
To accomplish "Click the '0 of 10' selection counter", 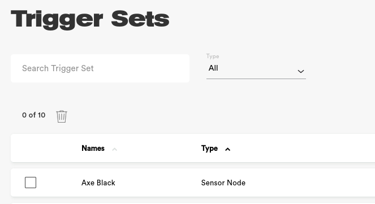I will pyautogui.click(x=34, y=115).
